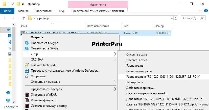
Task: Expand Открыть с помощью submenu arrow
Action: coord(115,82)
